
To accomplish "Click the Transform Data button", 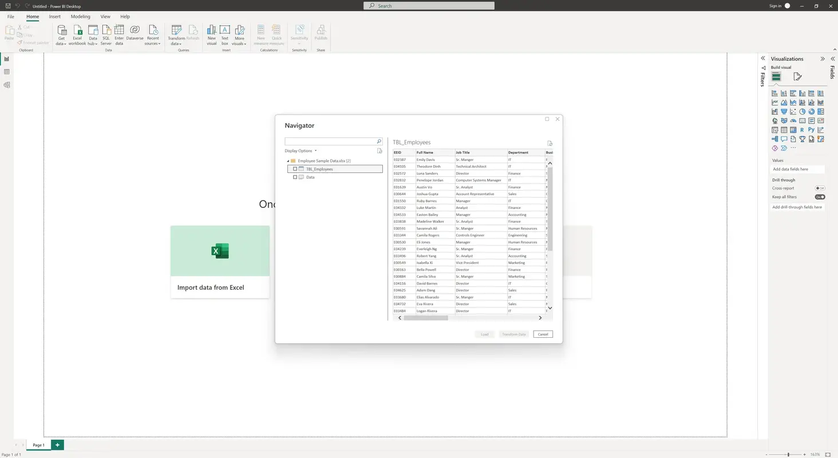I will [513, 334].
